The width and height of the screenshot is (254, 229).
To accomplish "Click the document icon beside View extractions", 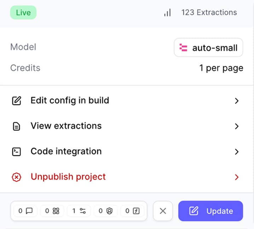I will (17, 126).
